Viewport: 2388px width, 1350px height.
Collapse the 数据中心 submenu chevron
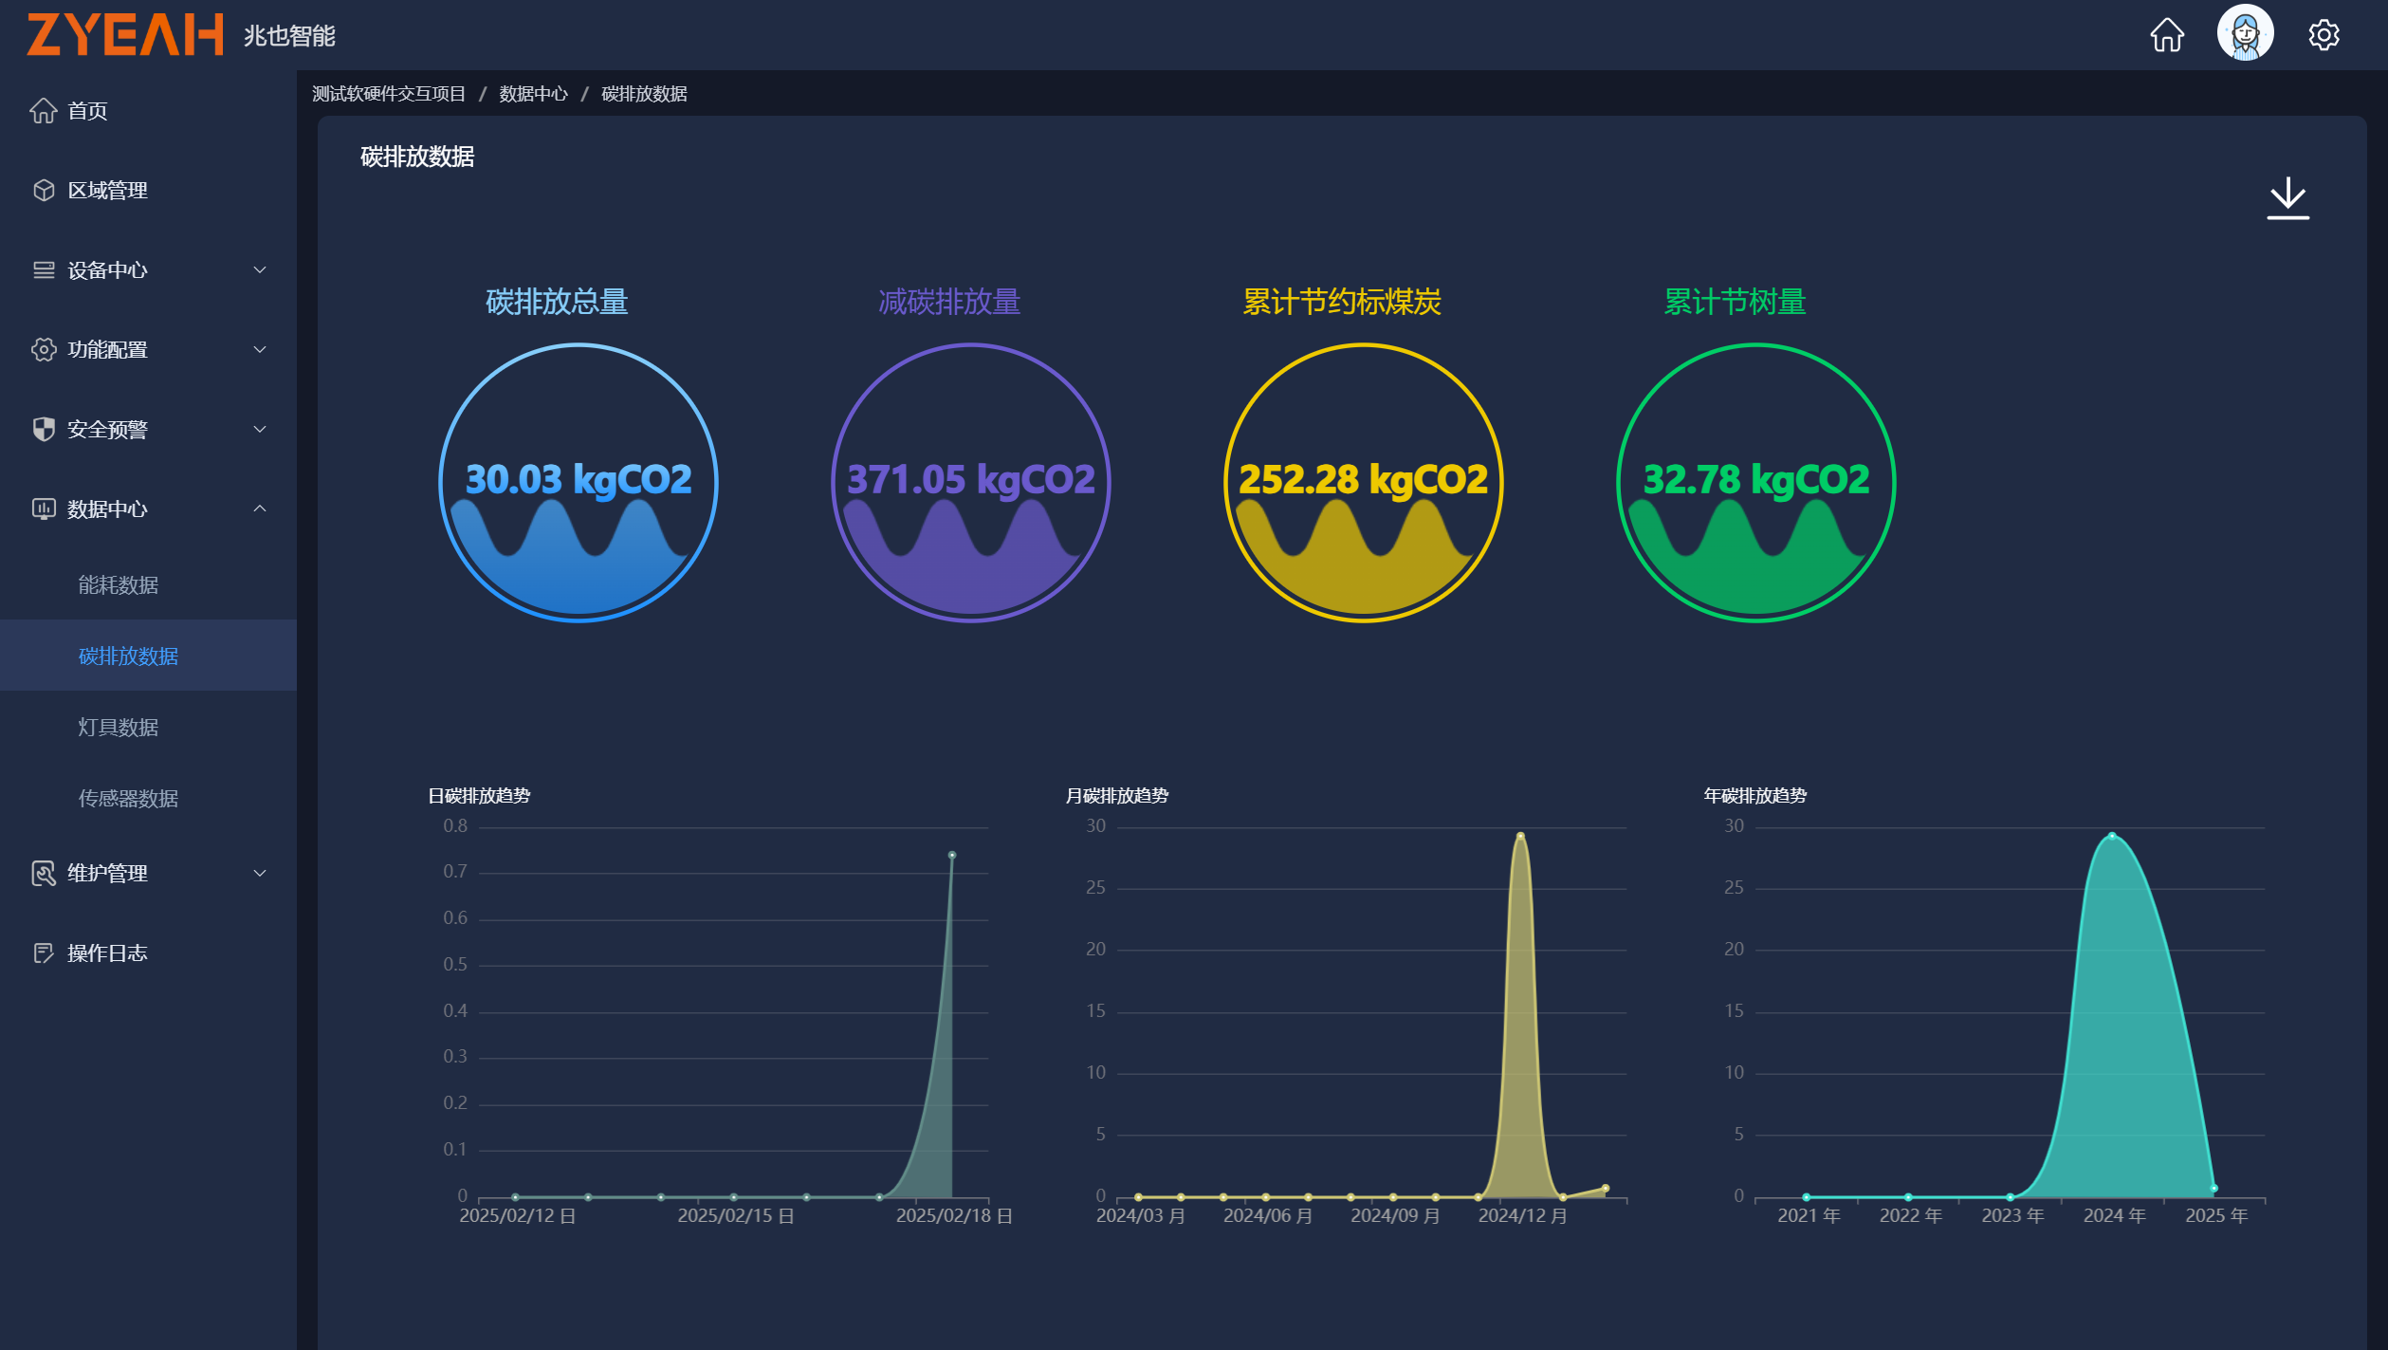click(x=260, y=509)
